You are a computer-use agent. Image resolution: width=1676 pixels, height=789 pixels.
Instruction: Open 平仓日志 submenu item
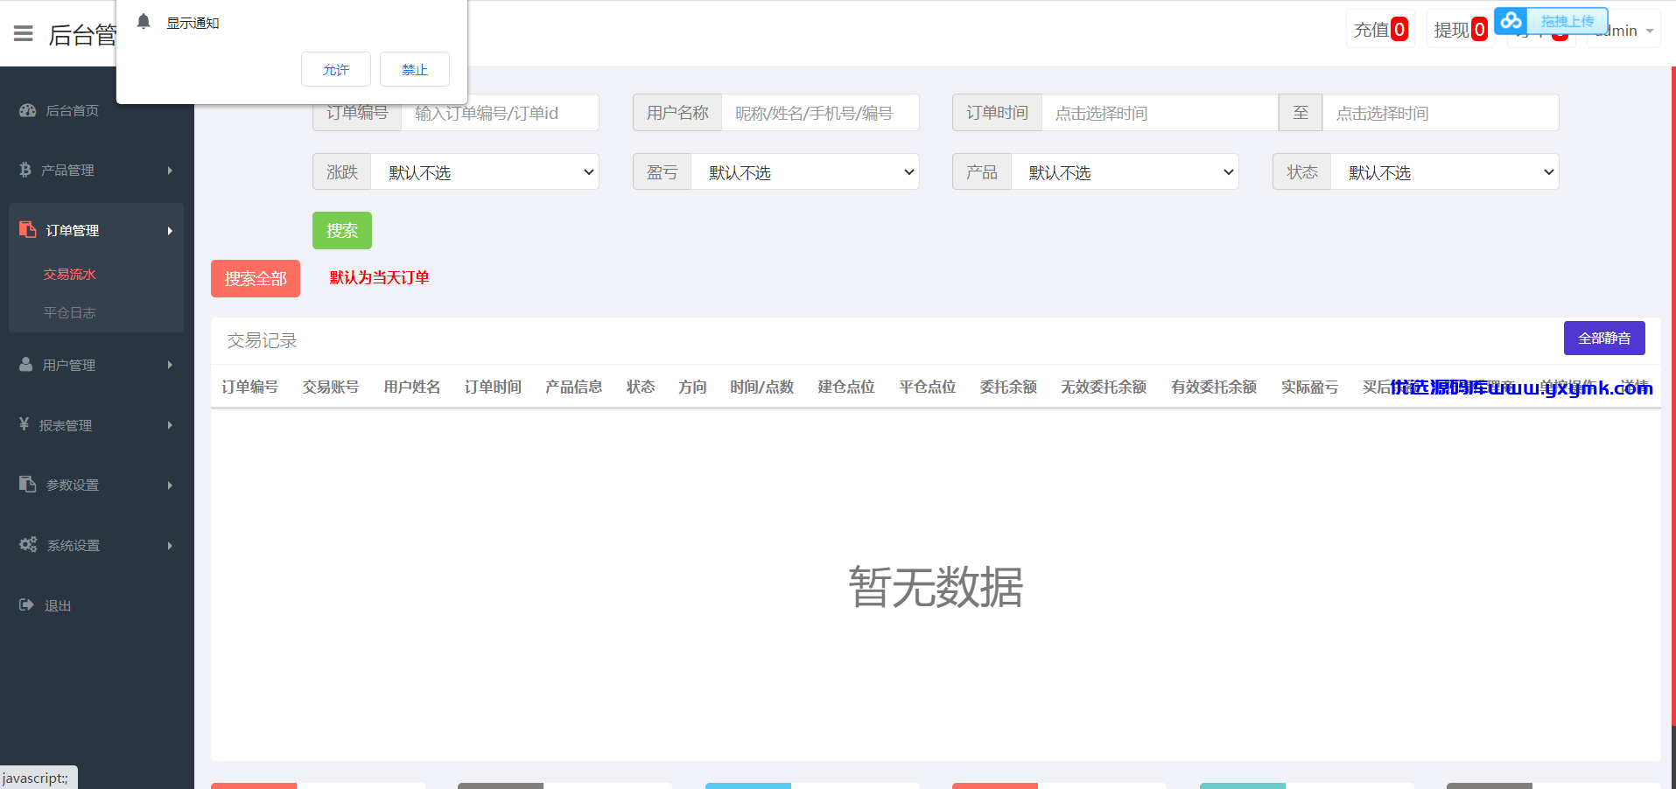click(x=70, y=312)
